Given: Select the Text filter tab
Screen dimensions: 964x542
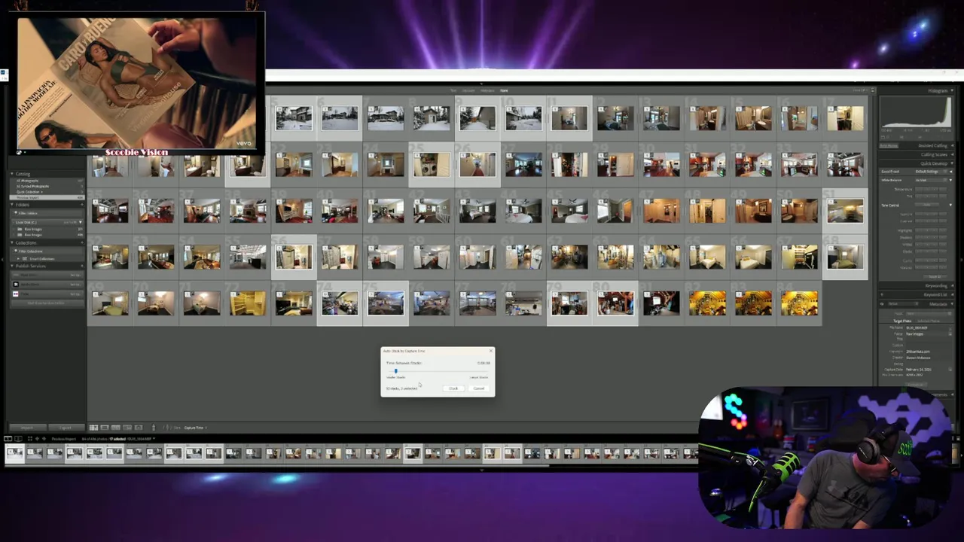Looking at the screenshot, I should 453,90.
